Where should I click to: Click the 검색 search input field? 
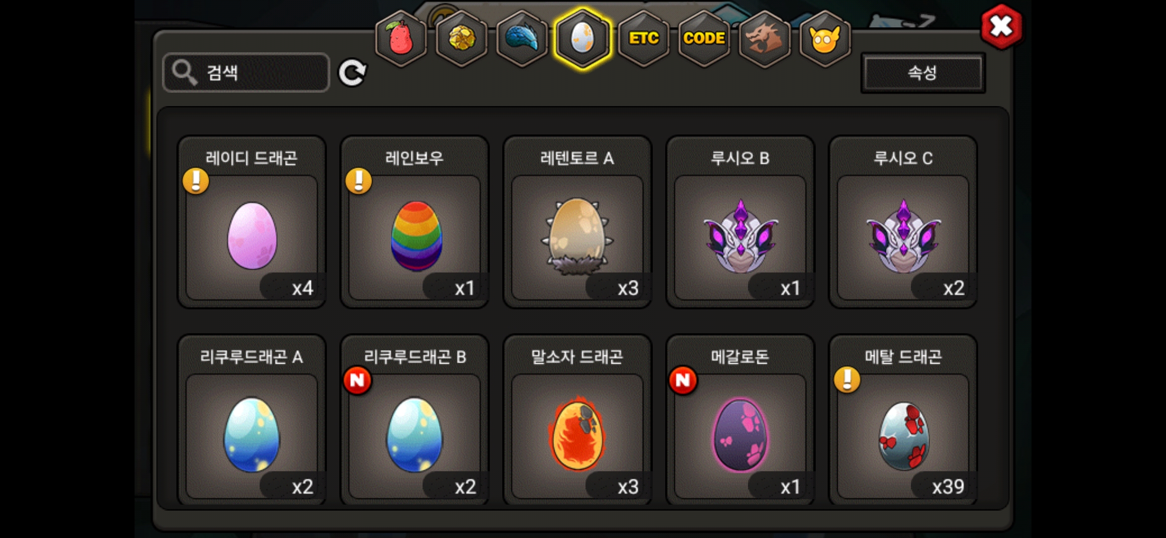[x=246, y=73]
